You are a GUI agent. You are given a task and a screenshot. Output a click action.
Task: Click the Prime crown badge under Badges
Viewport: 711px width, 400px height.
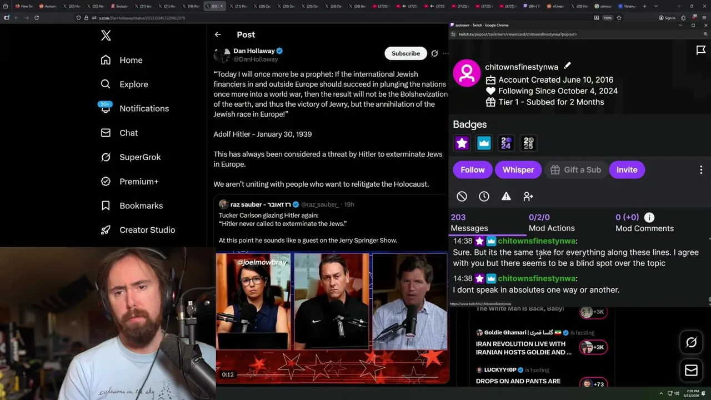tap(484, 143)
